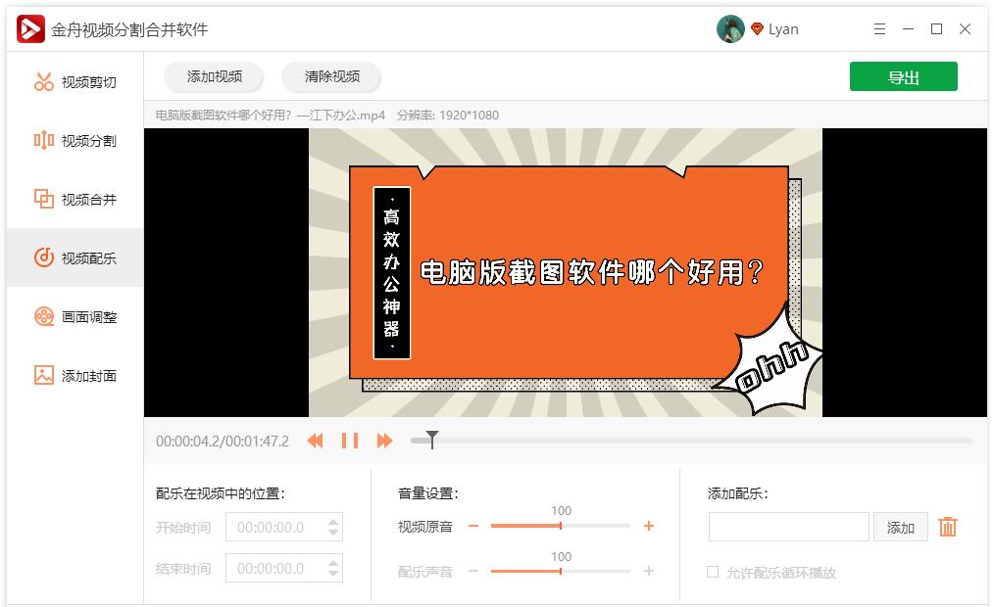The image size is (994, 607).
Task: Click the trash icon to delete music
Action: tap(947, 527)
